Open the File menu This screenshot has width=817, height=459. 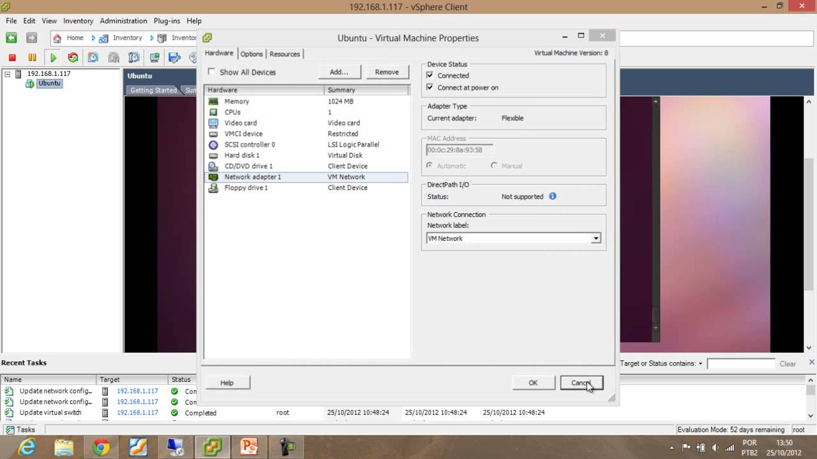point(11,21)
